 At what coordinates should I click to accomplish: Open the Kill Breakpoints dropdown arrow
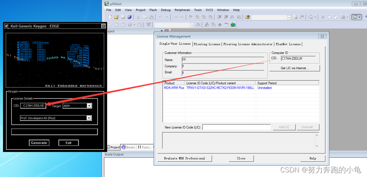click(348, 17)
